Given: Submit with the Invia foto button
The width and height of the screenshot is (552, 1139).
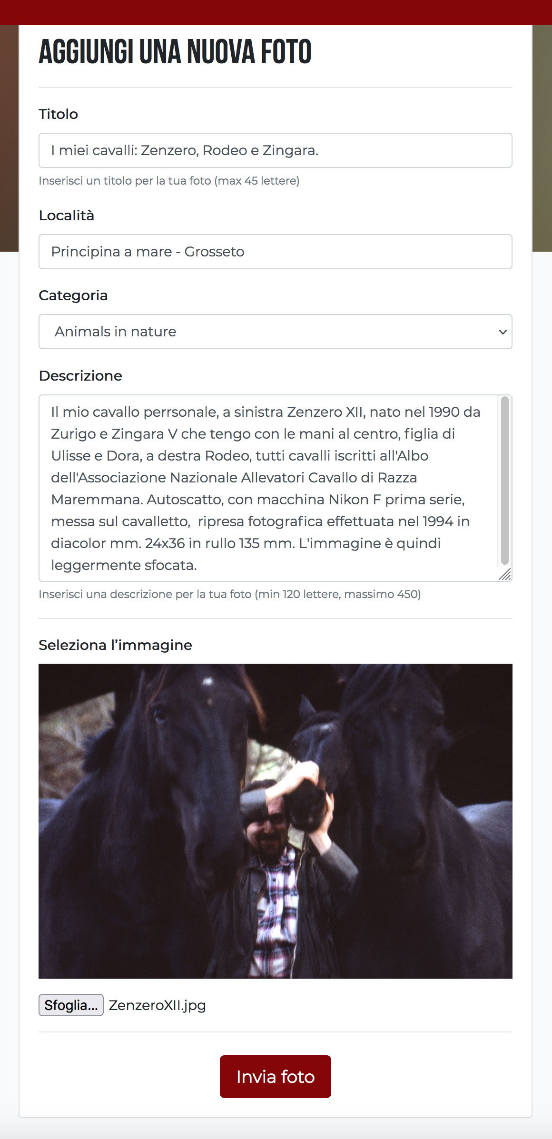Looking at the screenshot, I should click(275, 1077).
